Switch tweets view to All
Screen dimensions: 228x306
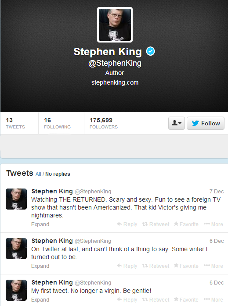38,174
